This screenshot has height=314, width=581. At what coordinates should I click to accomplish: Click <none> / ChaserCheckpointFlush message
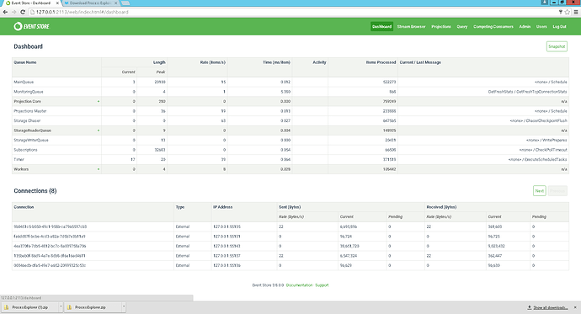[538, 120]
